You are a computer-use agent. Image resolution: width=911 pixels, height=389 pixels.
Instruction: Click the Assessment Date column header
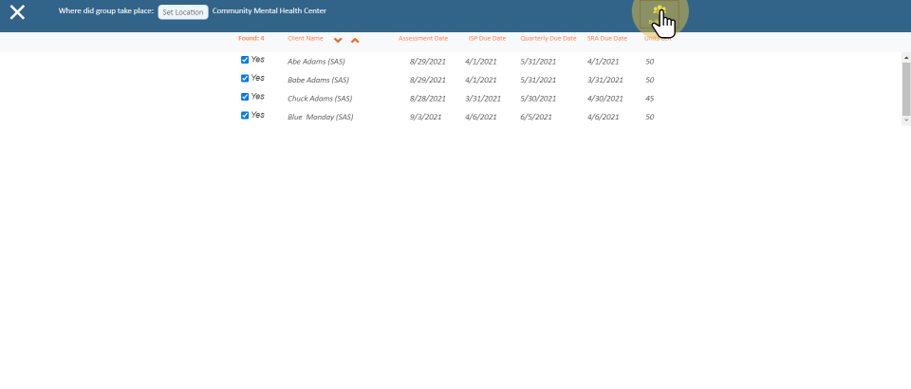pos(423,39)
